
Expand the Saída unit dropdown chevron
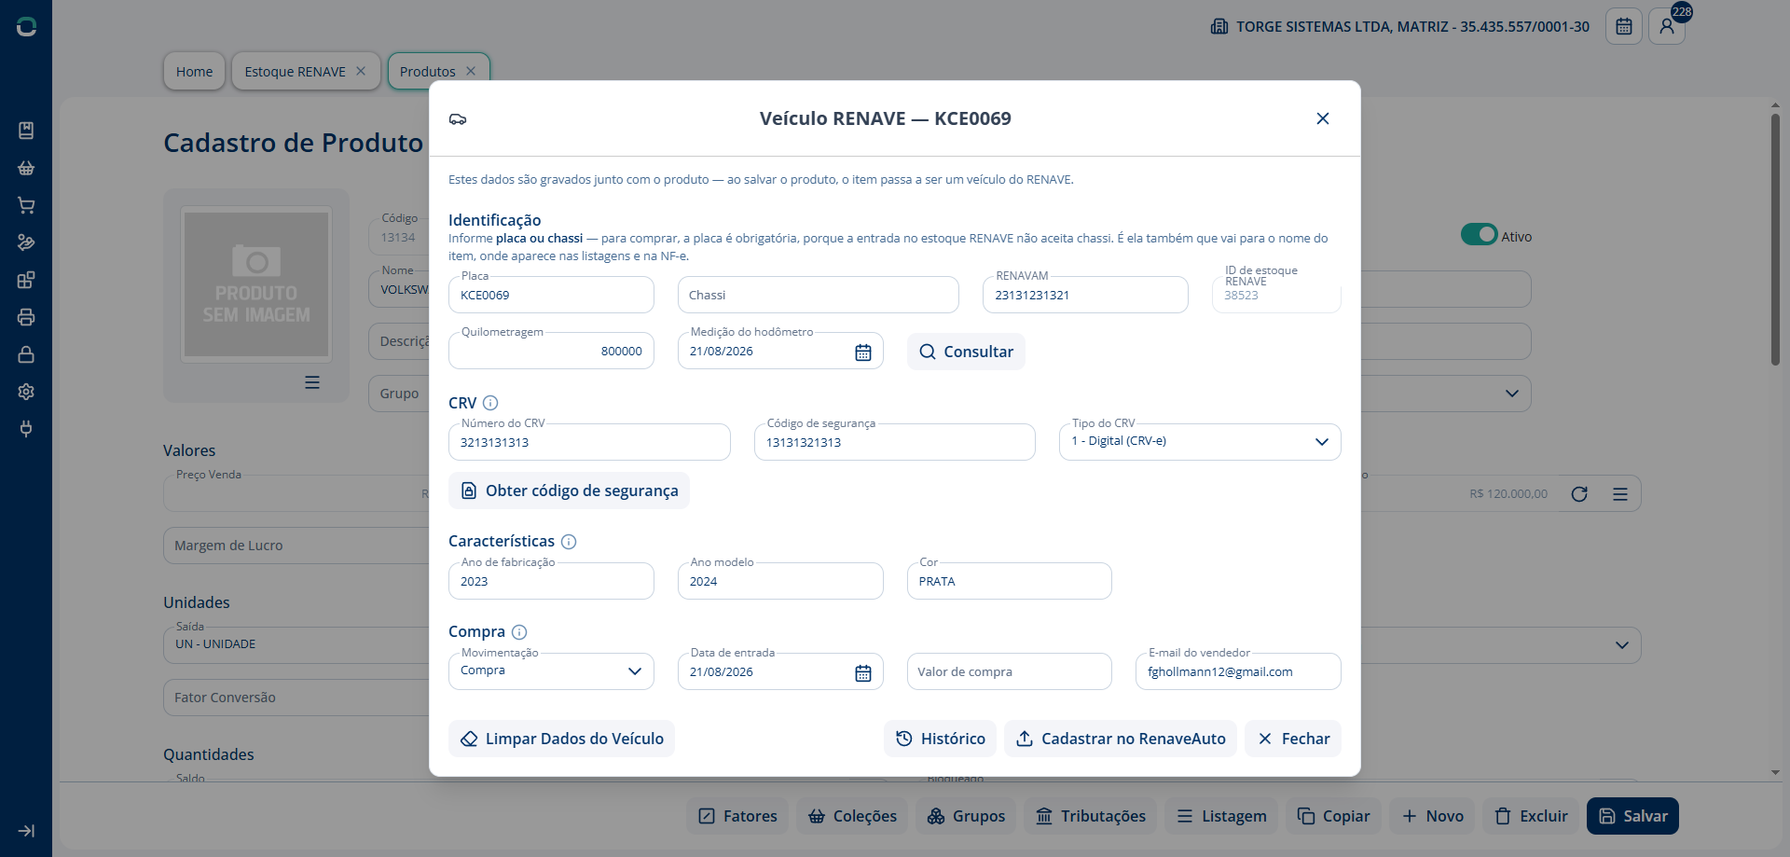tap(1622, 645)
